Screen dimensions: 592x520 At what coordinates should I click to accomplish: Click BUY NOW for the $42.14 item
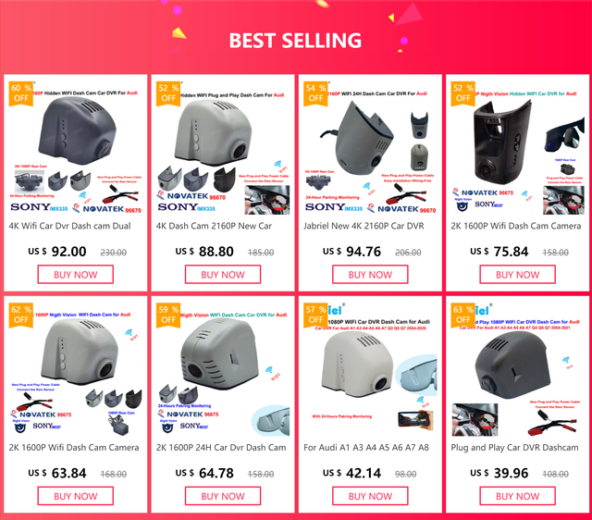point(370,496)
